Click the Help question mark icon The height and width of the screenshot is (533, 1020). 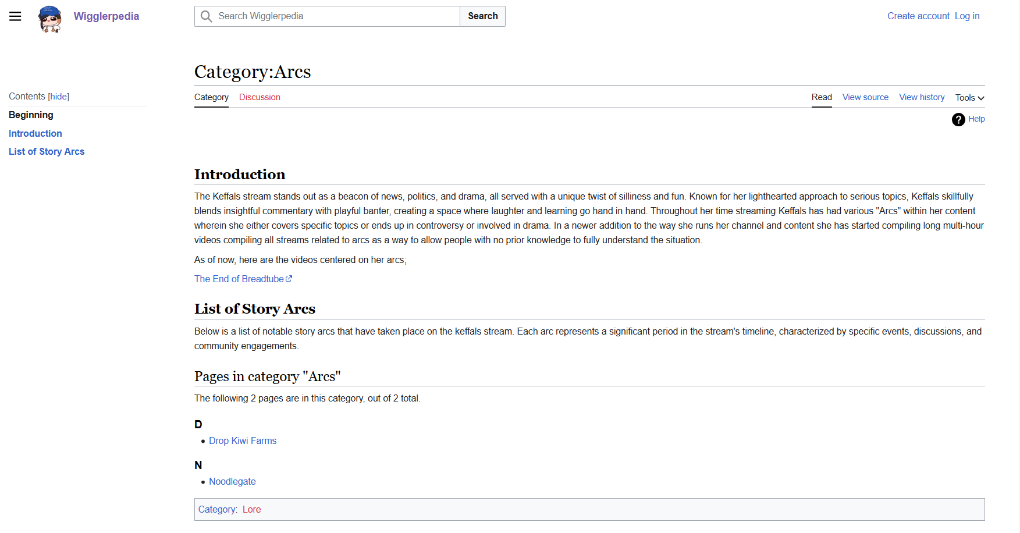coord(958,119)
